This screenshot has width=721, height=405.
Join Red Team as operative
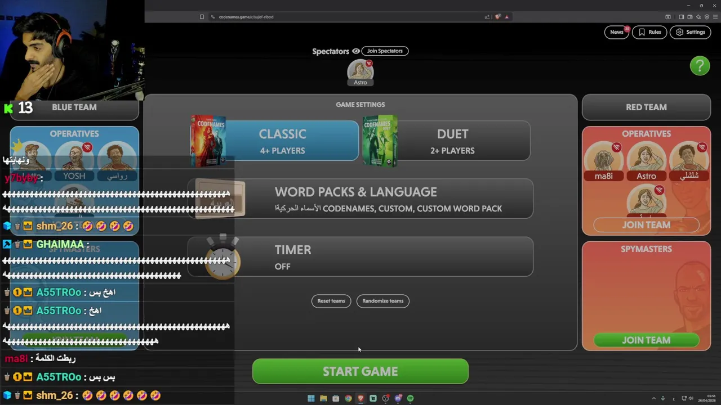646,224
